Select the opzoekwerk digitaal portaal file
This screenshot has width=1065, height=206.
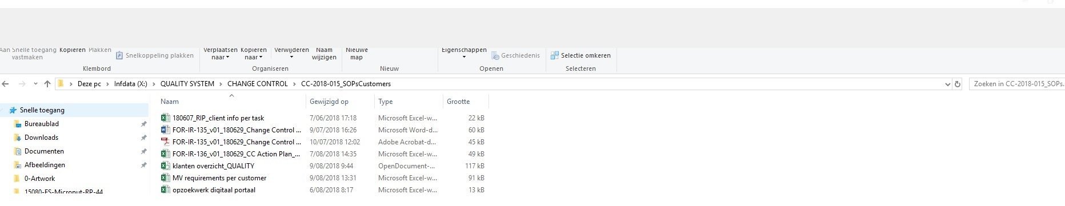click(214, 190)
